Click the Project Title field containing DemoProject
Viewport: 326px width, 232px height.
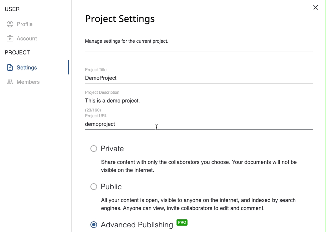[x=199, y=78]
